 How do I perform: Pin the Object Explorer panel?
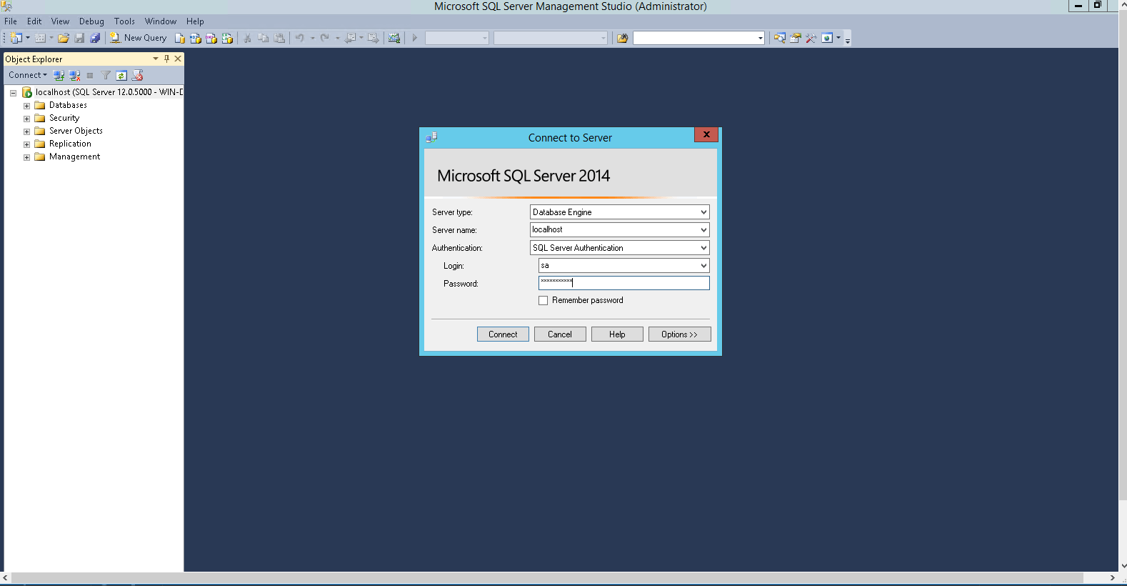pos(167,59)
